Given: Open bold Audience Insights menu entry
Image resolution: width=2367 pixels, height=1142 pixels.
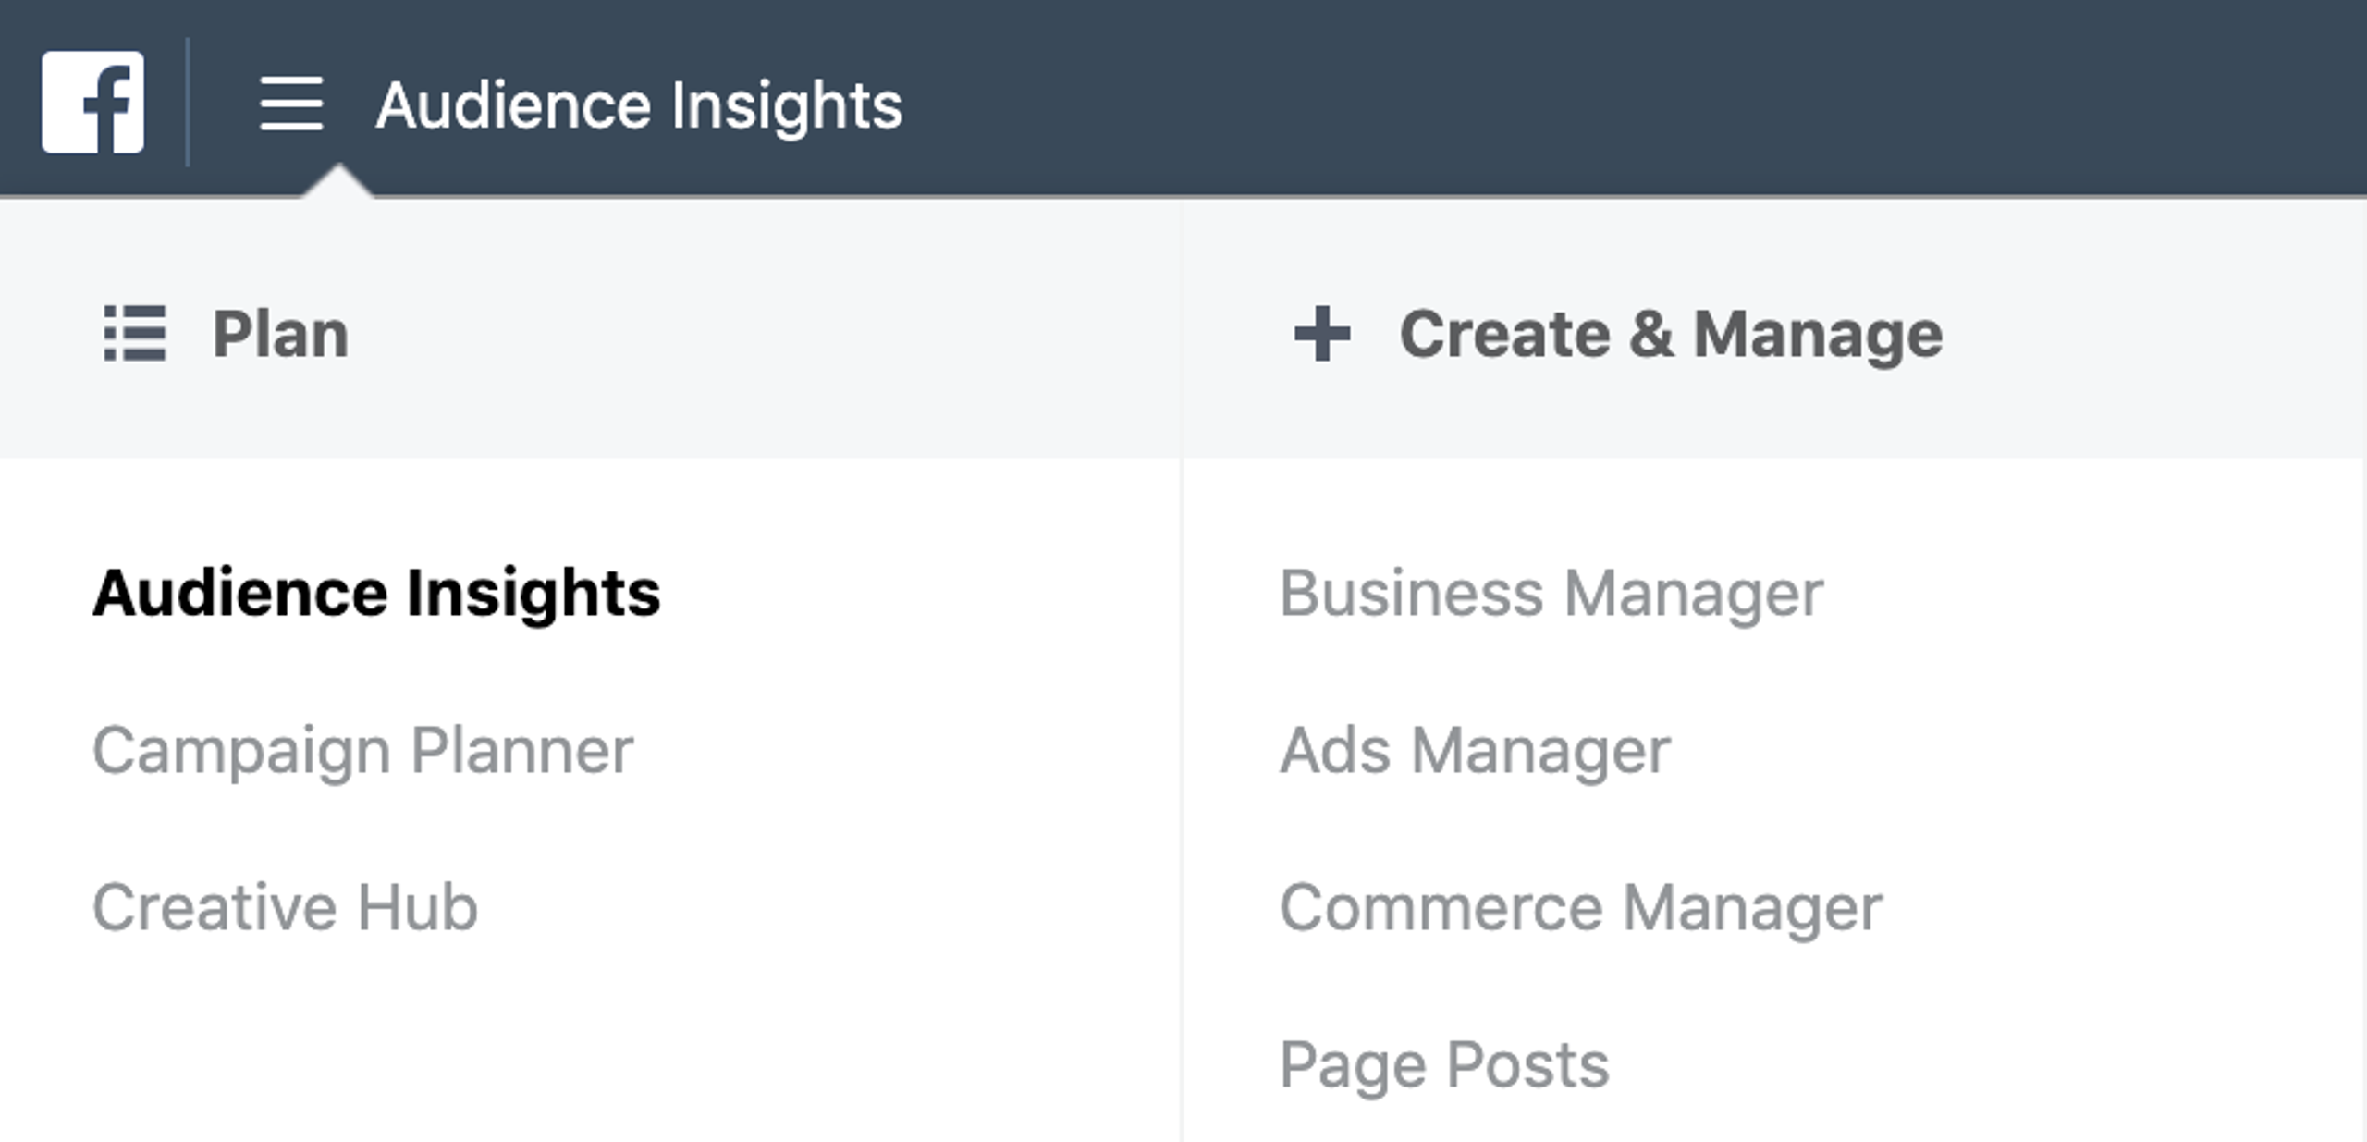Looking at the screenshot, I should pos(376,593).
